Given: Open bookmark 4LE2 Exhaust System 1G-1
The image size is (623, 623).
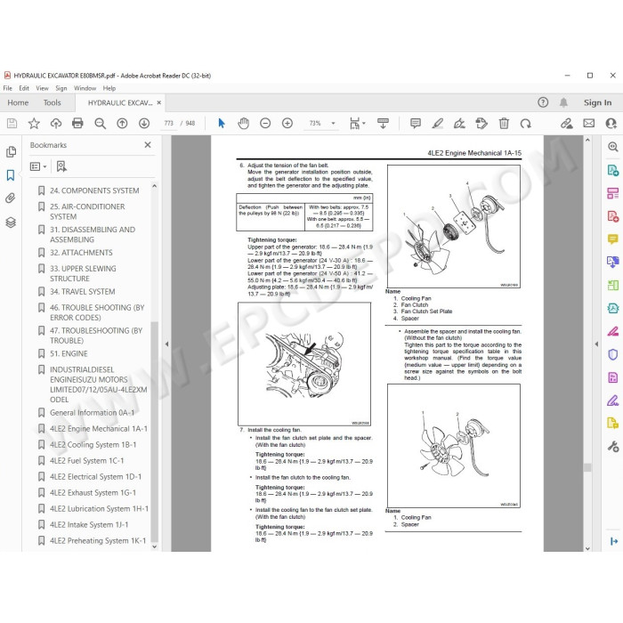Looking at the screenshot, I should point(93,493).
